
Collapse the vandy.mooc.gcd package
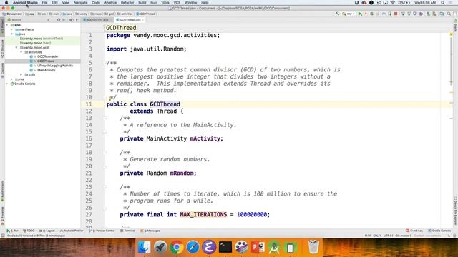(16, 48)
